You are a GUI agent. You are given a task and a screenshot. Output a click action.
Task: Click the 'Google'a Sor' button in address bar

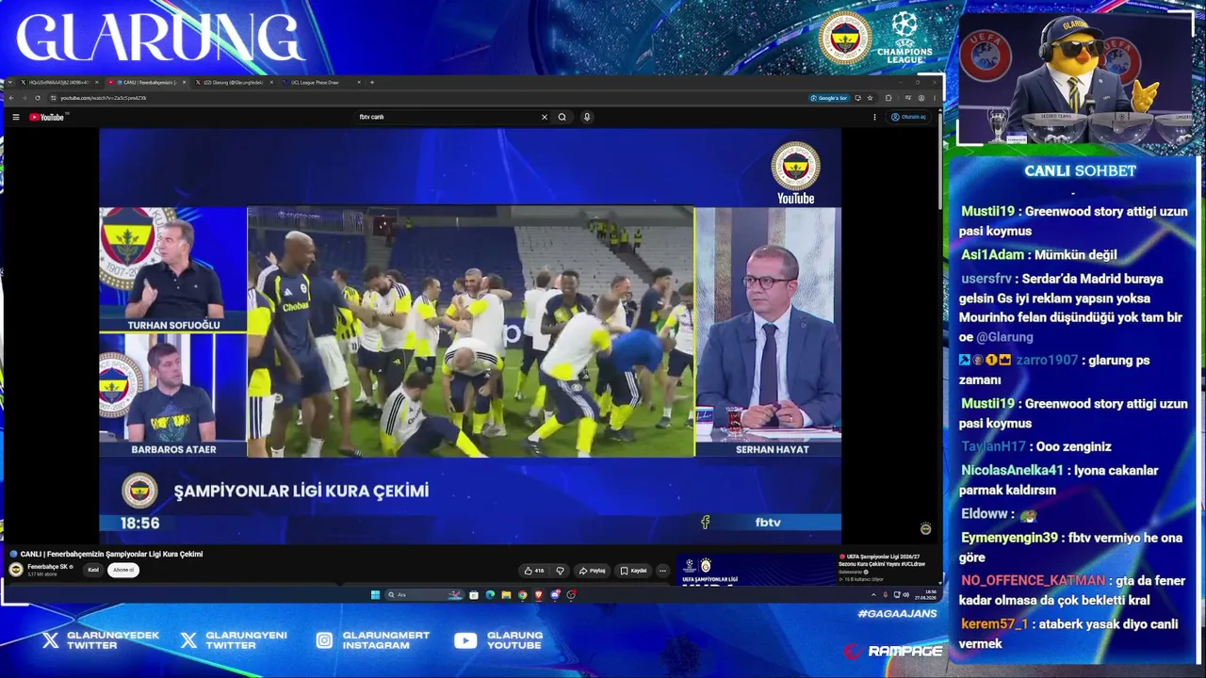click(x=829, y=98)
